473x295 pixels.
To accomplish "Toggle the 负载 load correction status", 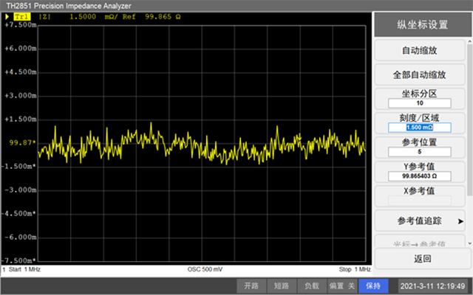I will click(310, 285).
